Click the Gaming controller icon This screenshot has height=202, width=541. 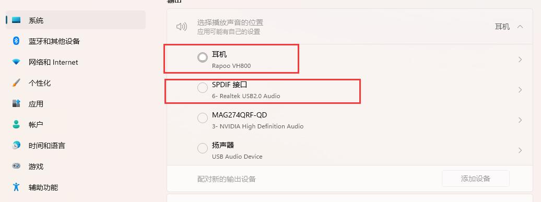[x=16, y=166]
